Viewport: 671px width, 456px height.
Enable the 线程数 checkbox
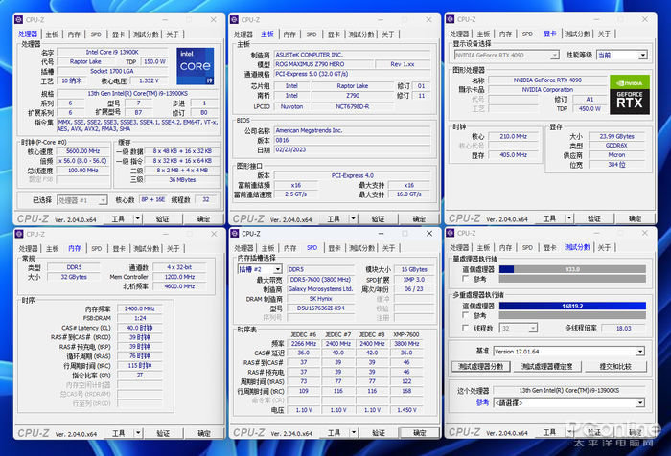point(465,328)
